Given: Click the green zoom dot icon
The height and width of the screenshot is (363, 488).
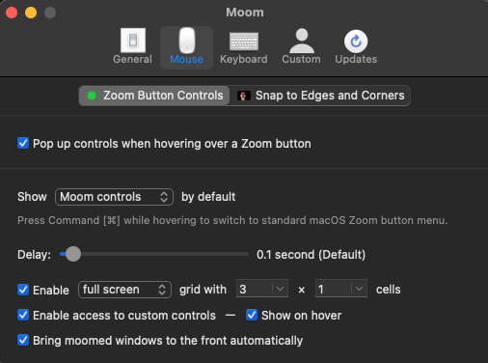Looking at the screenshot, I should coord(92,96).
